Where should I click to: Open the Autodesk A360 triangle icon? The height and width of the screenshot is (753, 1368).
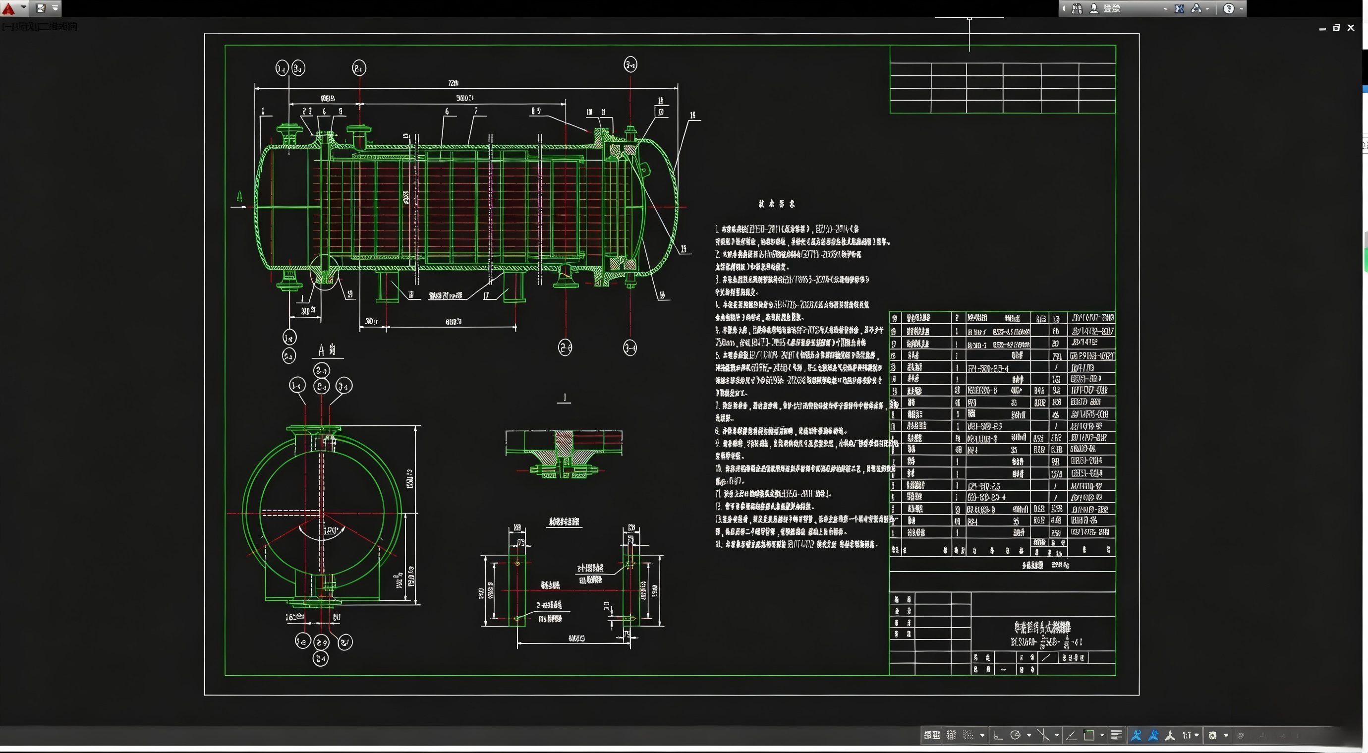1197,8
